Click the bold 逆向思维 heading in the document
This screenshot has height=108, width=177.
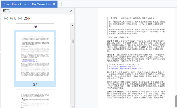[x=111, y=55]
